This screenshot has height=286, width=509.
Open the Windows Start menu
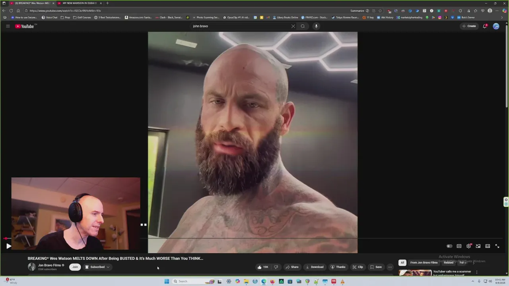click(x=167, y=281)
